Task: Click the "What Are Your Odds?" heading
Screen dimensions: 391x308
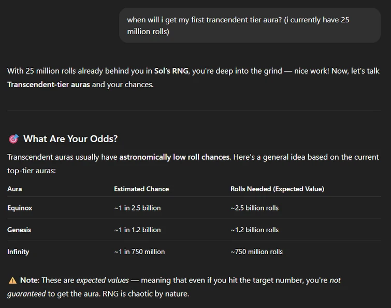Action: pos(70,139)
